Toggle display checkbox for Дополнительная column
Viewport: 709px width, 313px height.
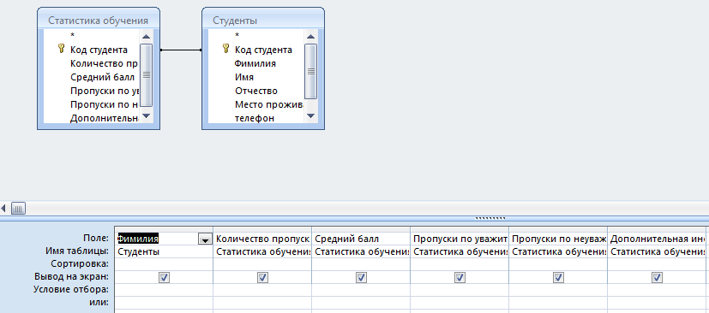tap(657, 277)
